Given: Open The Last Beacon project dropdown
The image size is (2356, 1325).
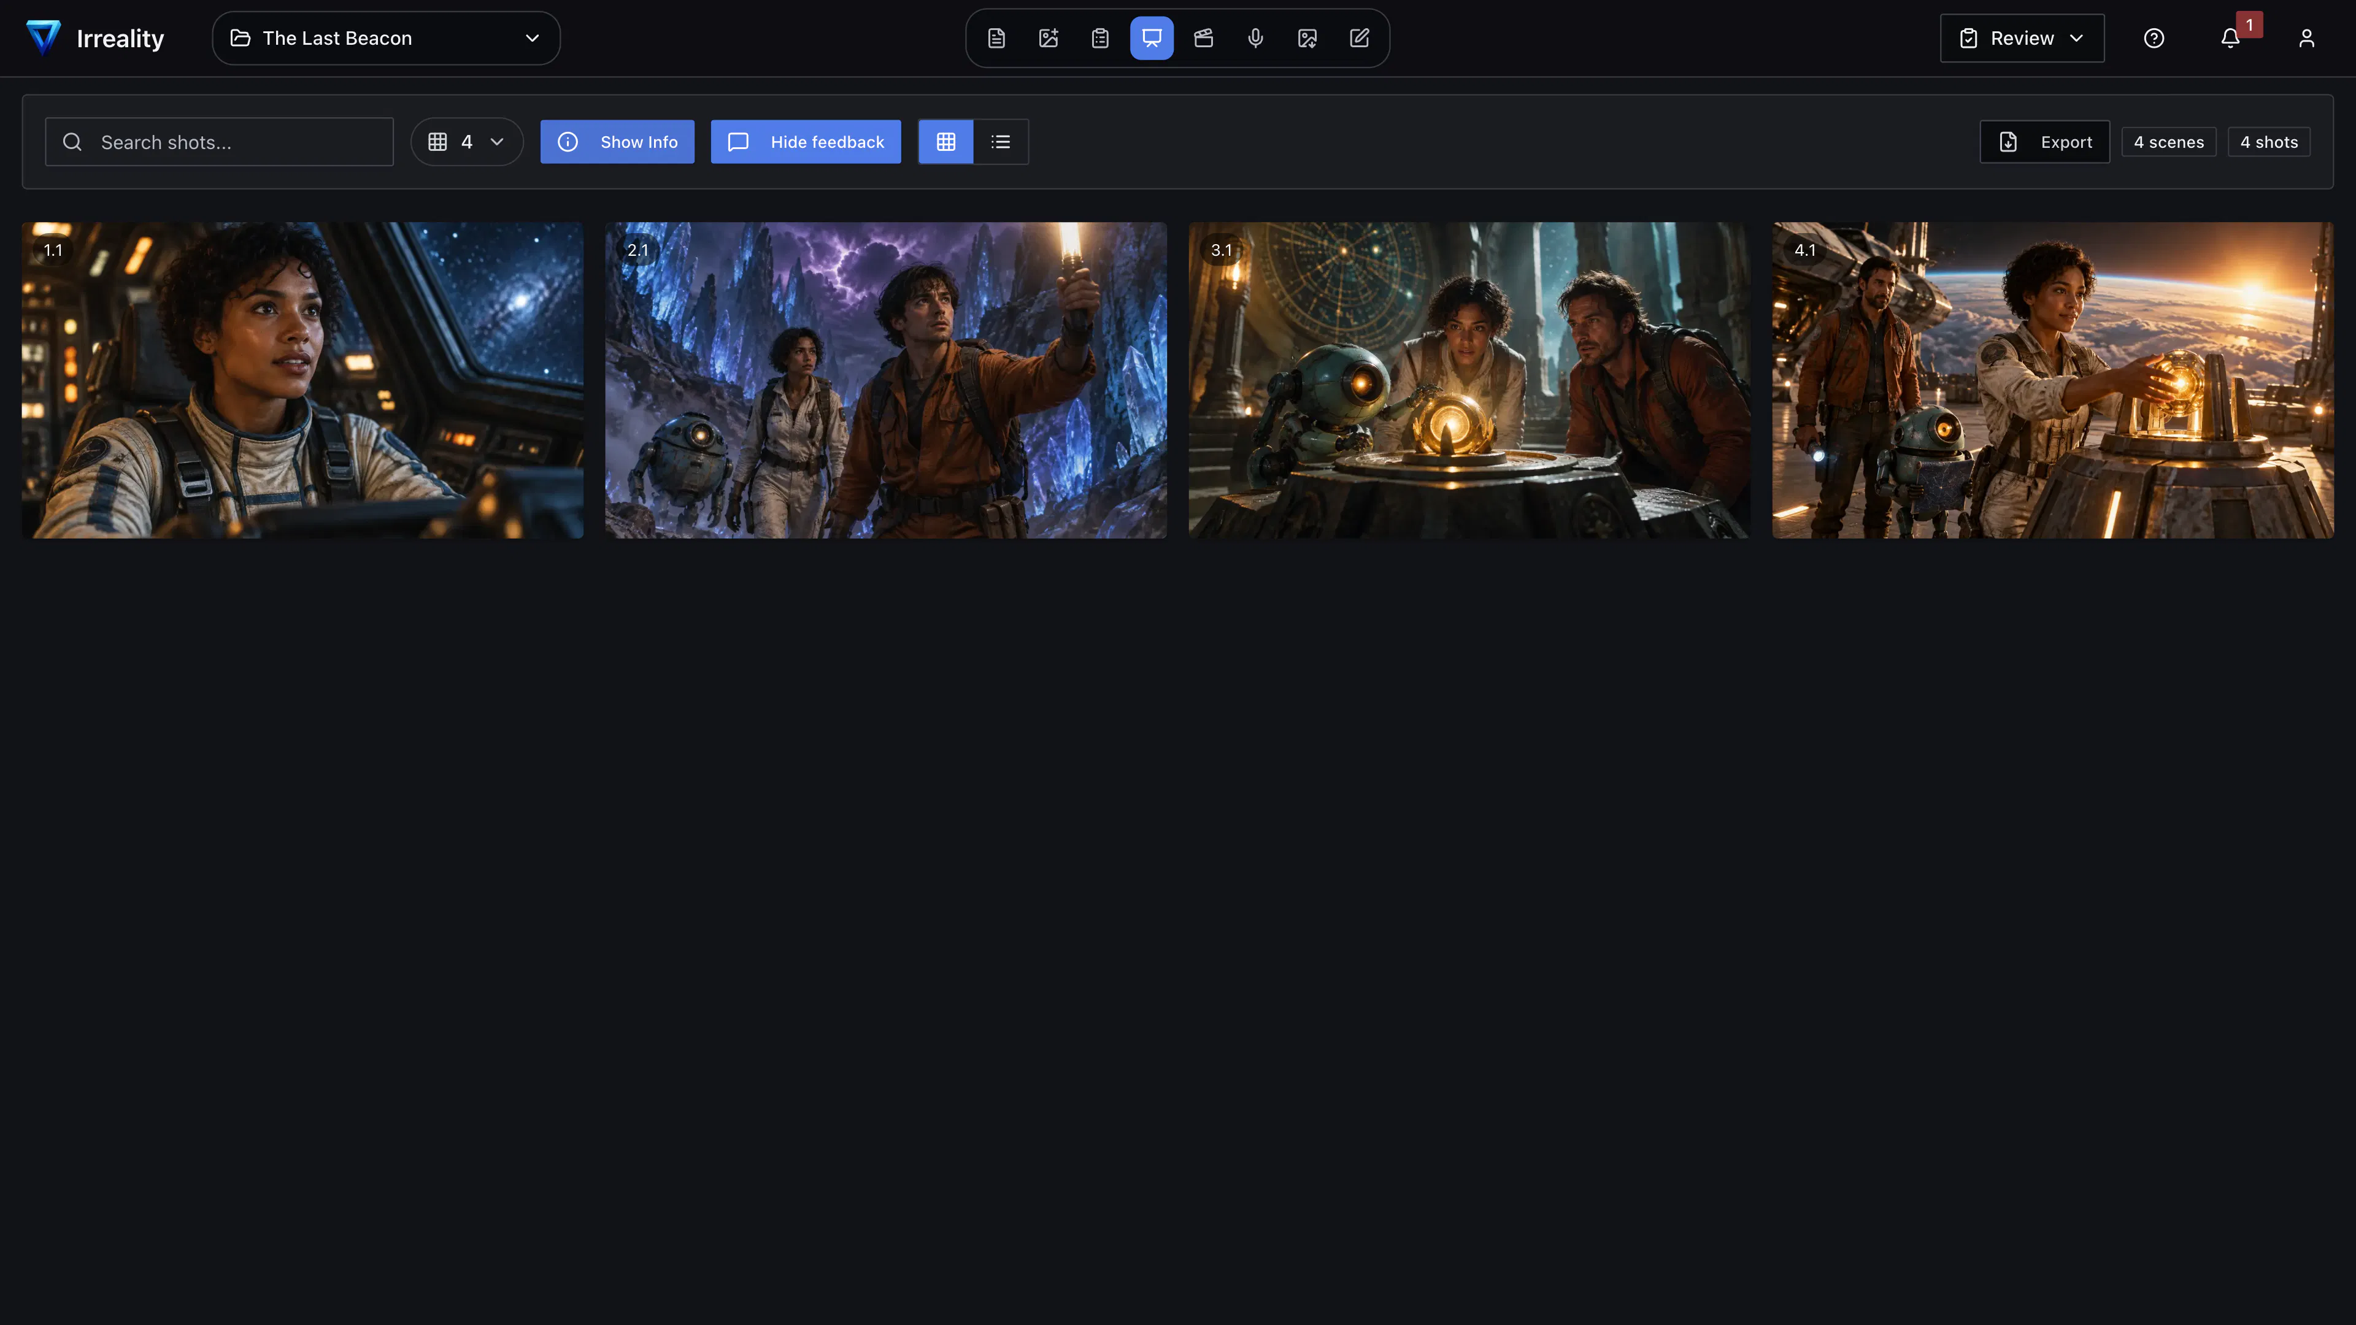Looking at the screenshot, I should coord(386,39).
